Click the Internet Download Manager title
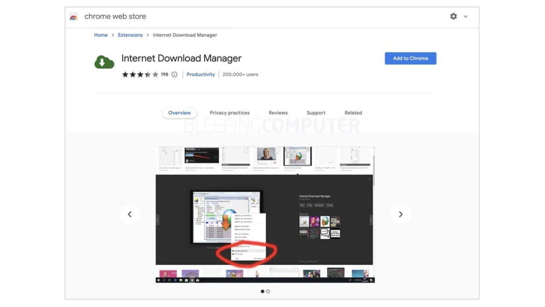Screen dimensions: 545x307 pyautogui.click(x=182, y=58)
